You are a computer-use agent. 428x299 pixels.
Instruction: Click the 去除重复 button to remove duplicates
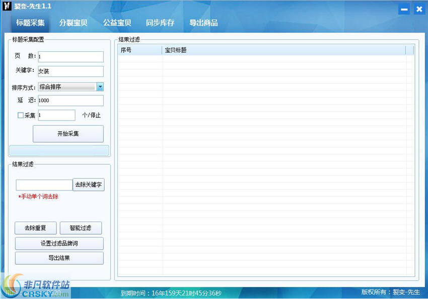coord(35,228)
